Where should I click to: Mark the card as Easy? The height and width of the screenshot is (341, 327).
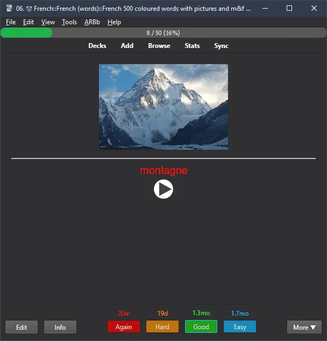(239, 327)
